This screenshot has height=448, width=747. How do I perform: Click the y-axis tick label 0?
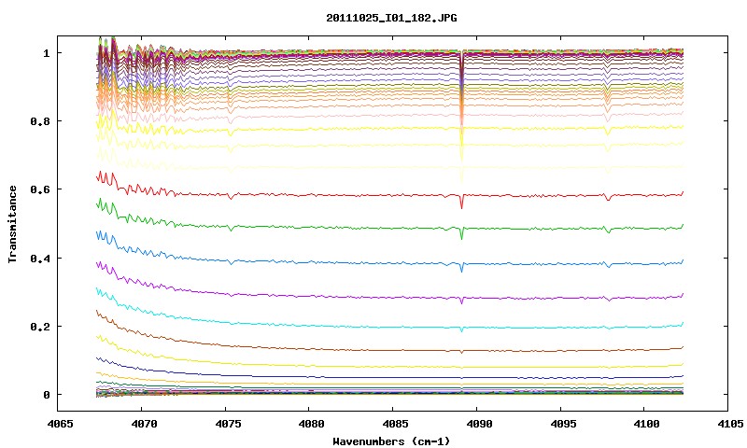[x=46, y=395]
